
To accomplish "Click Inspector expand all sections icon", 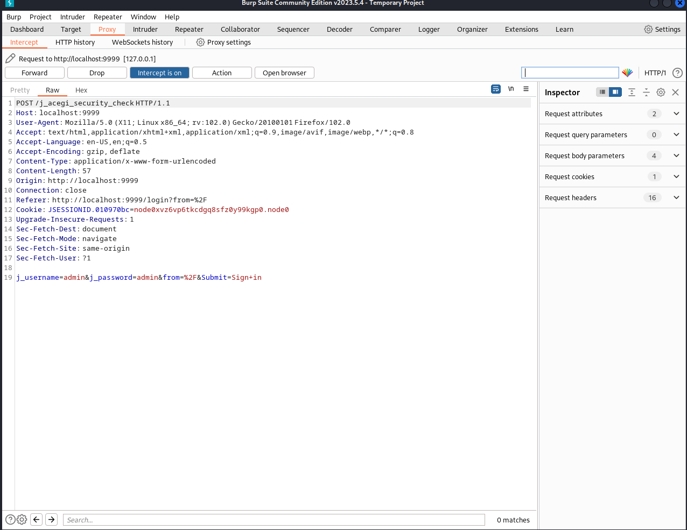I will pyautogui.click(x=632, y=92).
